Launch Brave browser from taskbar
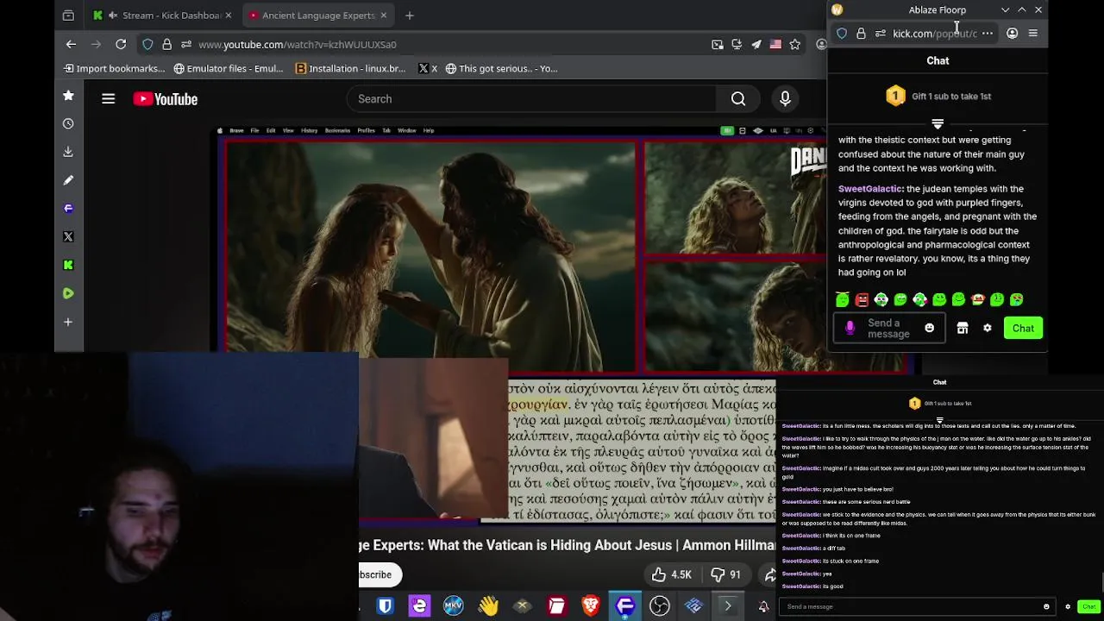The height and width of the screenshot is (621, 1104). pos(591,606)
